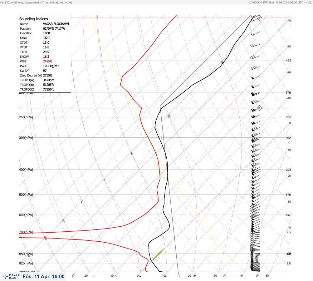This screenshot has height=281, width=313.
Task: Click the TROPO(A) value '34745ft'
Action: tap(48, 80)
